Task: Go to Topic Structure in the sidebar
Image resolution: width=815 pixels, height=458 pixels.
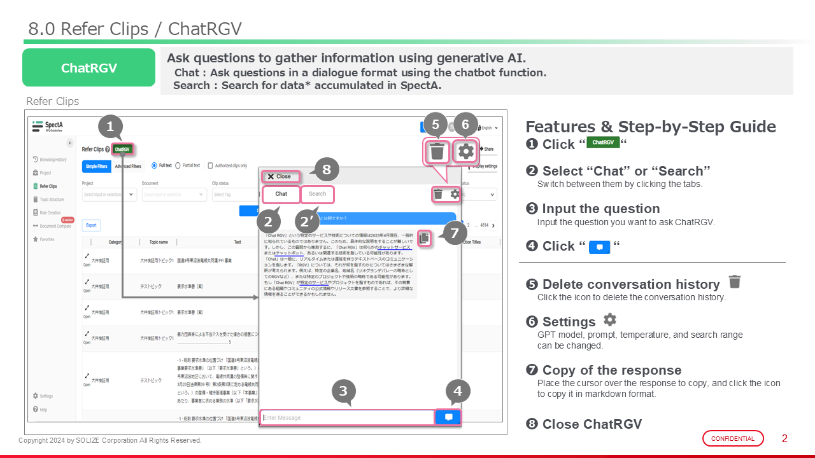Action: [52, 200]
